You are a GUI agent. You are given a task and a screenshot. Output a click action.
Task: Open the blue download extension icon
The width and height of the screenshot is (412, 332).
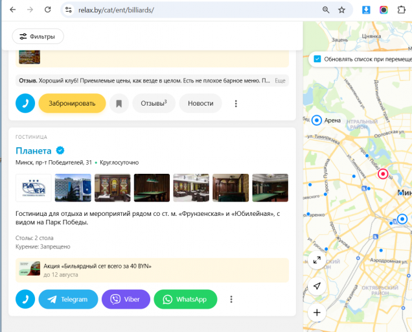pos(366,10)
